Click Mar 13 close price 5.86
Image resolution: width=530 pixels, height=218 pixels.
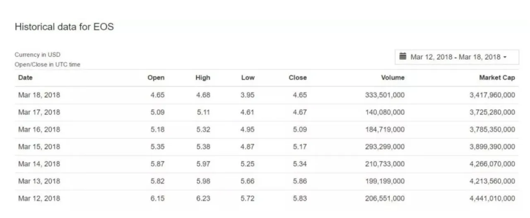[300, 181]
